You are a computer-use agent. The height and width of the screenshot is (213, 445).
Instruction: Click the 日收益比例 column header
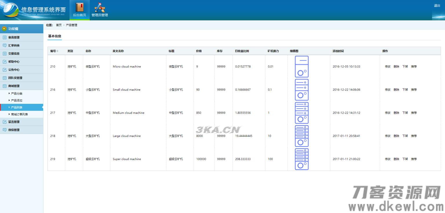[242, 51]
